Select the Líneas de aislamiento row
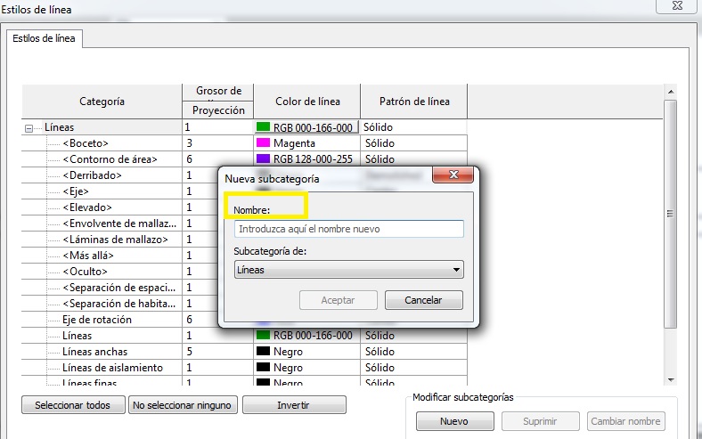702x439 pixels. 113,368
